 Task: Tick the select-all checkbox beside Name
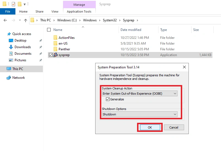point(49,30)
